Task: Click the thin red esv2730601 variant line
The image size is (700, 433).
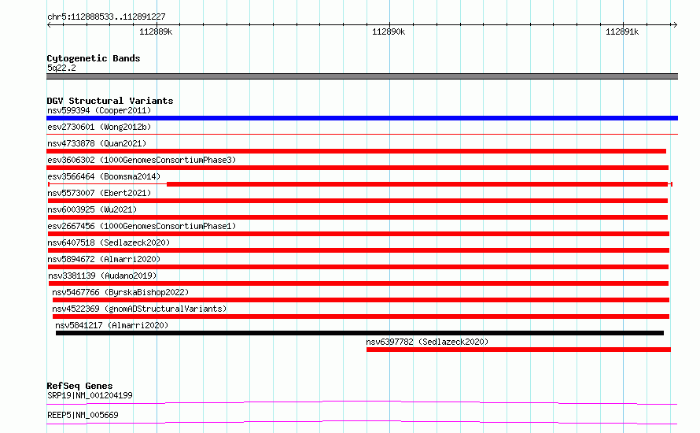Action: tap(362, 134)
